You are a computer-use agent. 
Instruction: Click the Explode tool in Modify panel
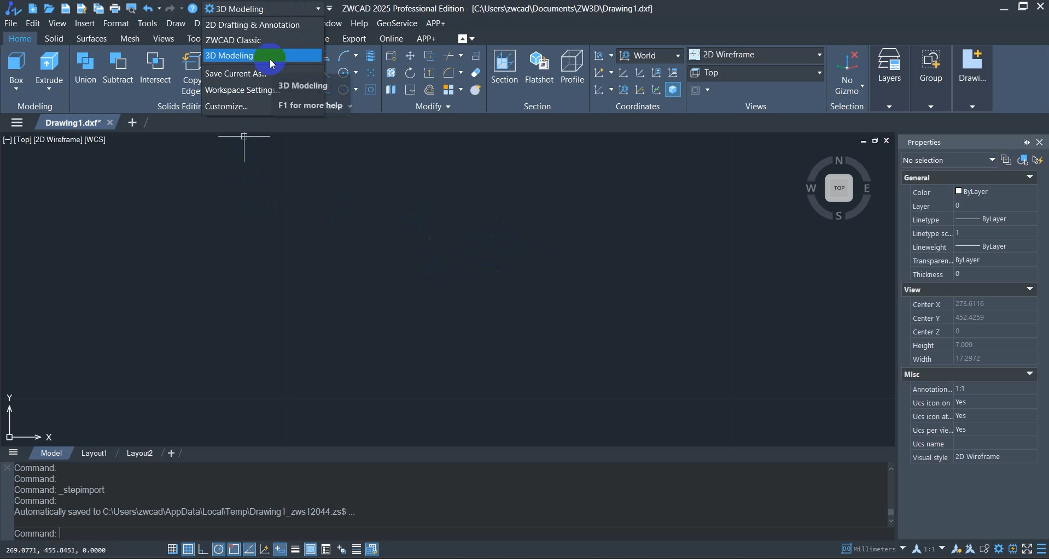[x=475, y=90]
